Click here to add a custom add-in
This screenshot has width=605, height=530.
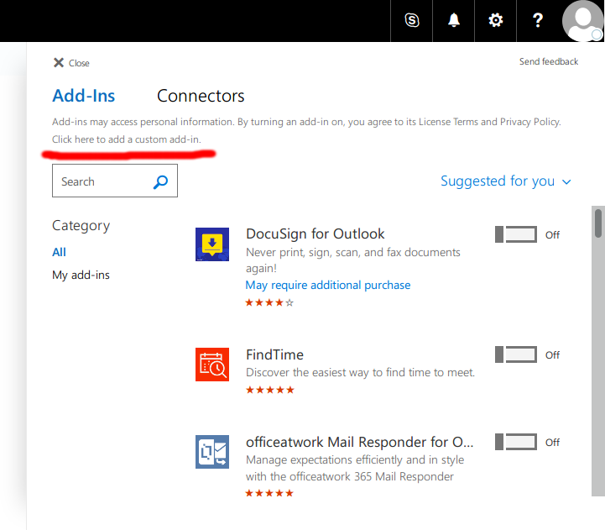click(127, 139)
